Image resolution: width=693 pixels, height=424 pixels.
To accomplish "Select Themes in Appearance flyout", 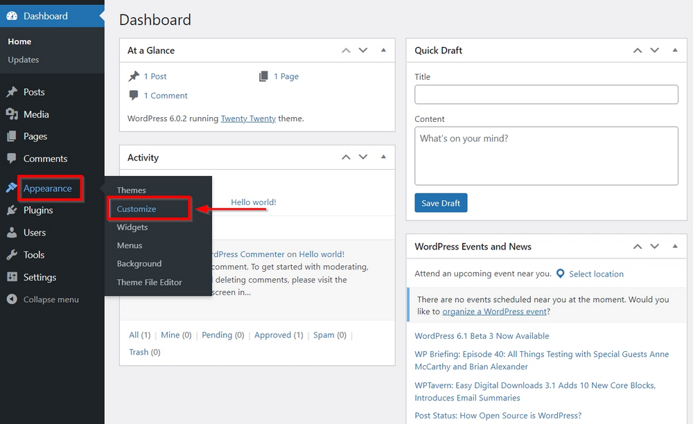I will coord(131,191).
